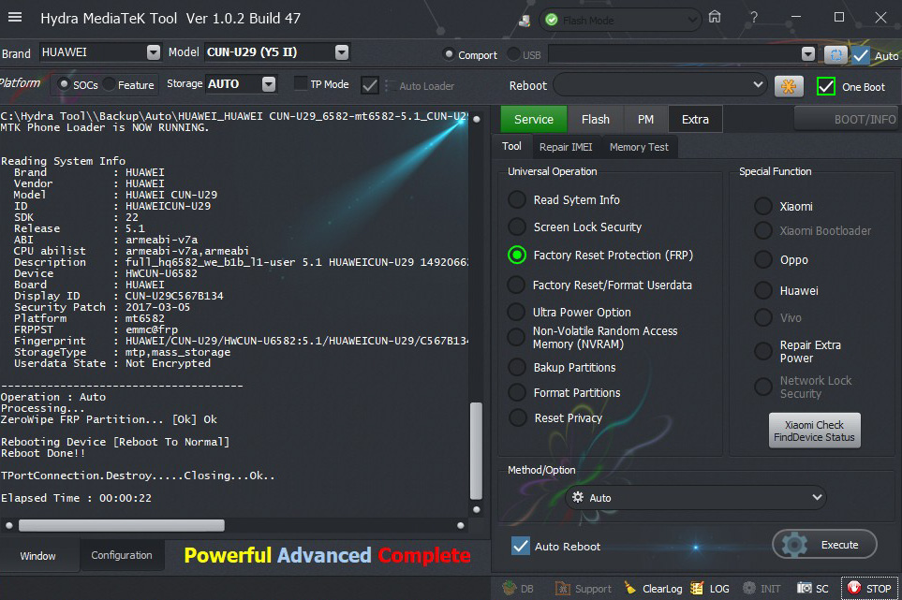Click the Elapsed Time log line
This screenshot has height=600, width=902.
[76, 498]
